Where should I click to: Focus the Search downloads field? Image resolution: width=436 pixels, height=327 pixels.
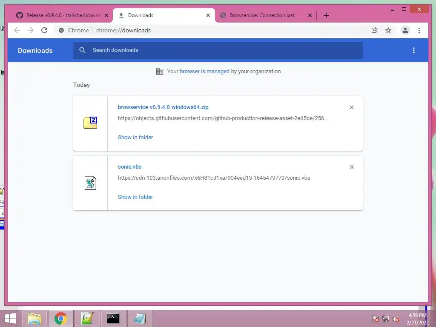coord(218,50)
